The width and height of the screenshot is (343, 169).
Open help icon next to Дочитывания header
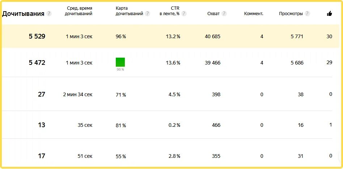click(x=49, y=14)
